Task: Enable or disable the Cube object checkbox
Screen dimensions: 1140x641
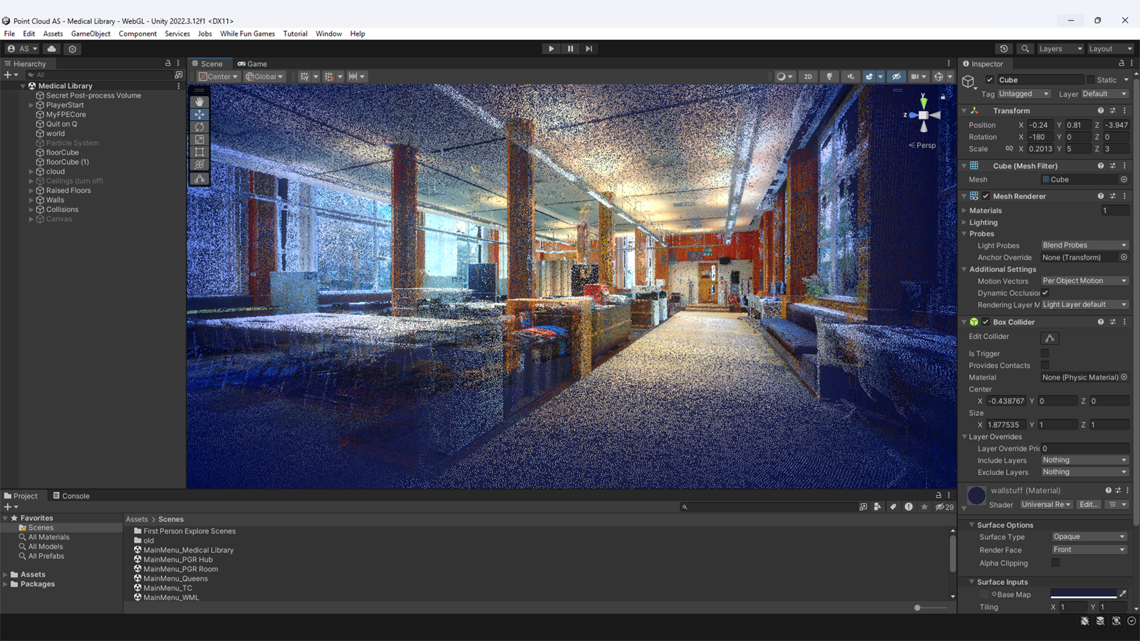Action: click(990, 80)
